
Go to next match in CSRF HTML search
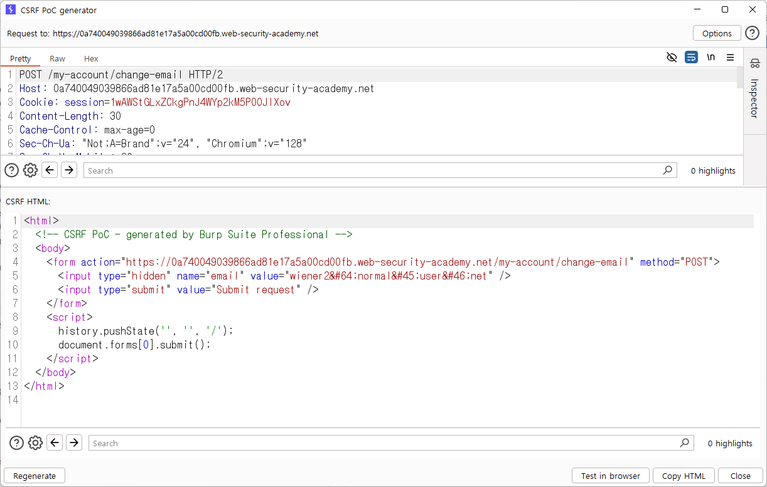tap(74, 442)
